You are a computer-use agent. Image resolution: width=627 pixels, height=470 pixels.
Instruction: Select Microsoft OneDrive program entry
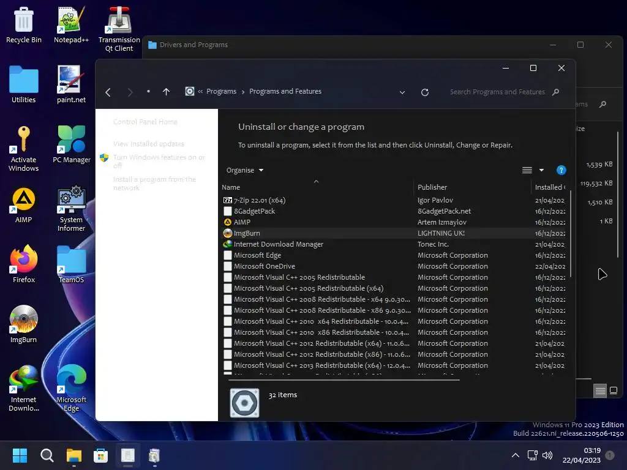tap(394, 266)
